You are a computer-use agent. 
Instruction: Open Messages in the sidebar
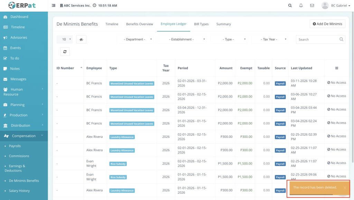(x=18, y=79)
